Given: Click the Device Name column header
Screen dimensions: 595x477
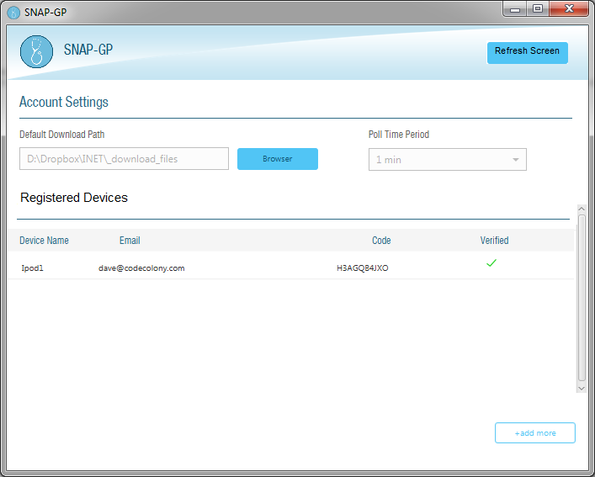Looking at the screenshot, I should tap(45, 241).
